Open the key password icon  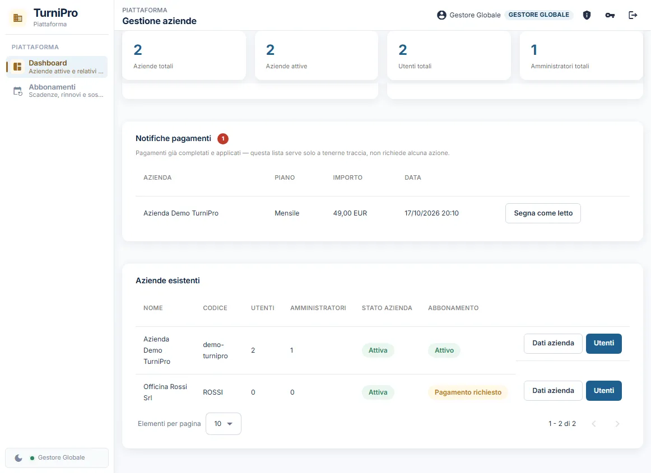[610, 15]
